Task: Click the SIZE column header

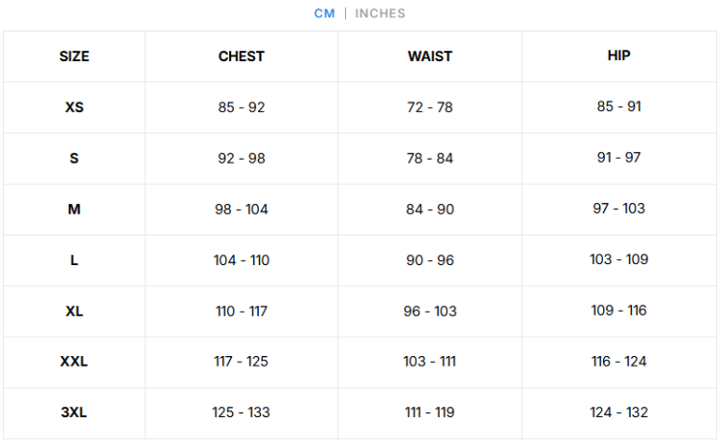Action: 74,56
